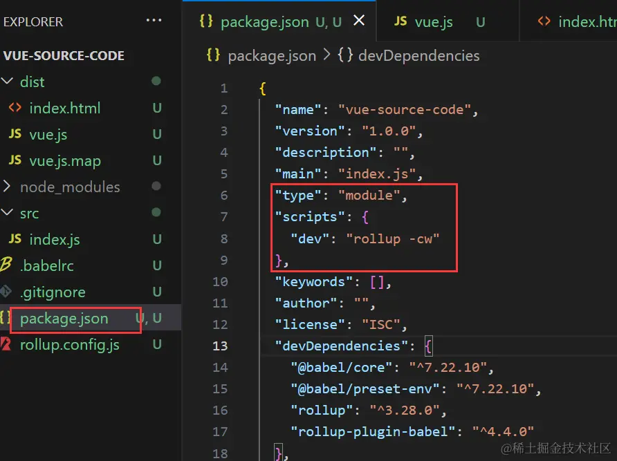Image resolution: width=617 pixels, height=461 pixels.
Task: Click the HTML icon beside index.html in explorer
Action: click(x=15, y=107)
